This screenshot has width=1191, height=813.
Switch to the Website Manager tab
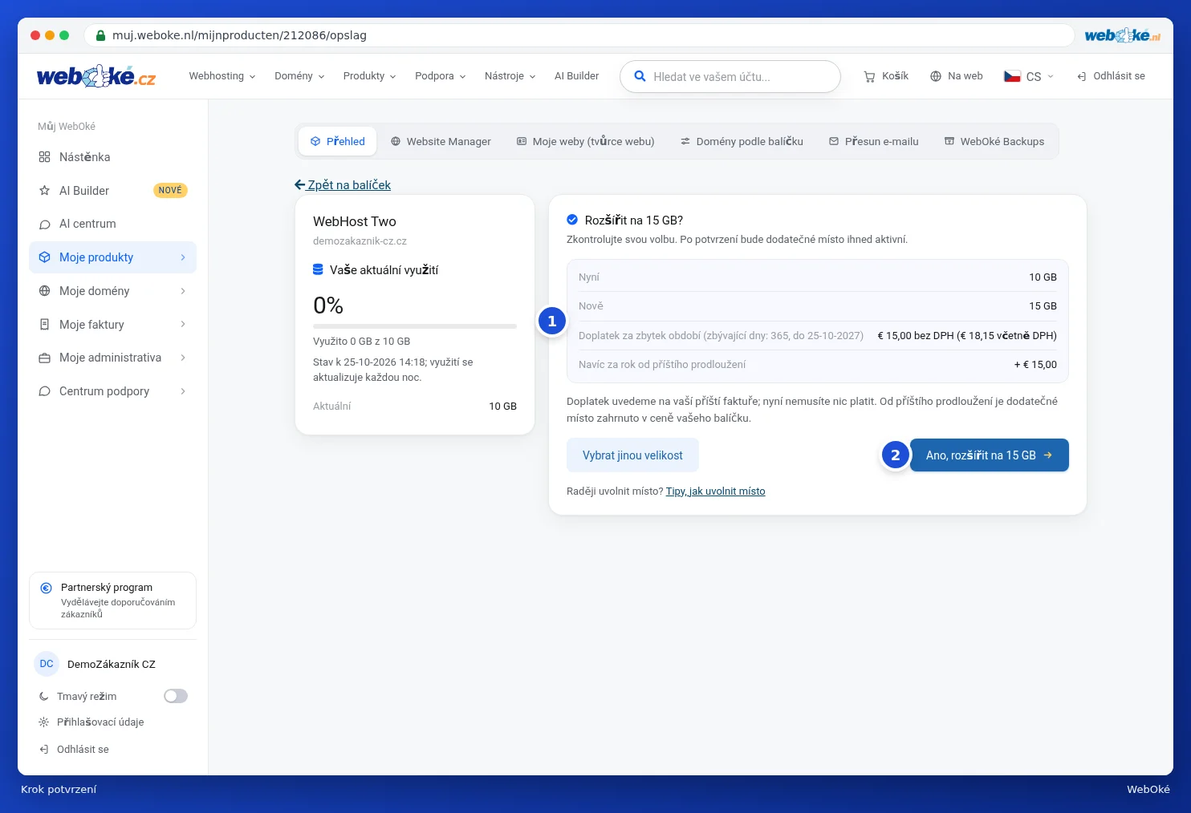tap(441, 141)
